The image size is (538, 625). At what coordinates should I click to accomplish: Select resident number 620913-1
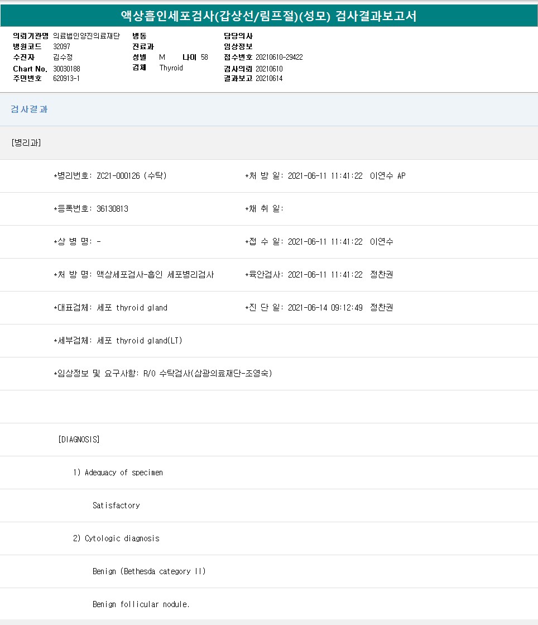click(x=66, y=79)
